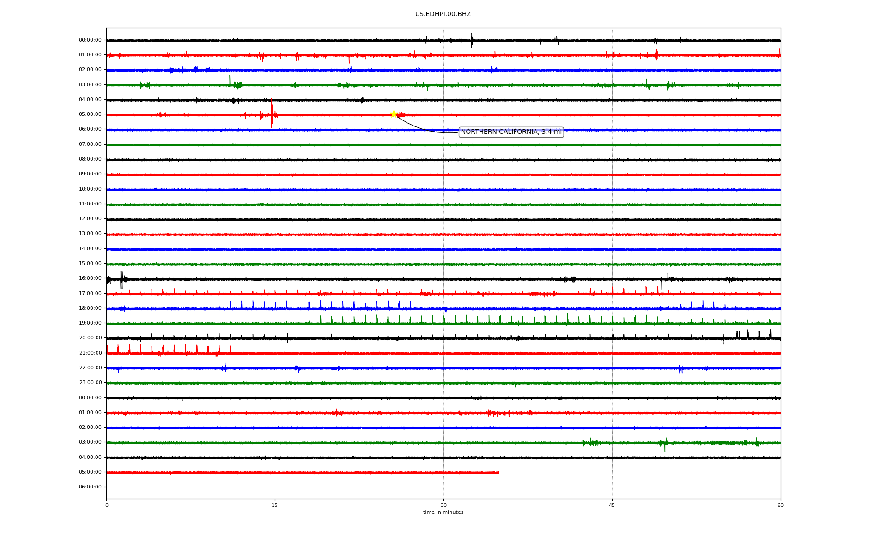Click the second 03:00:00 row label

click(90, 442)
